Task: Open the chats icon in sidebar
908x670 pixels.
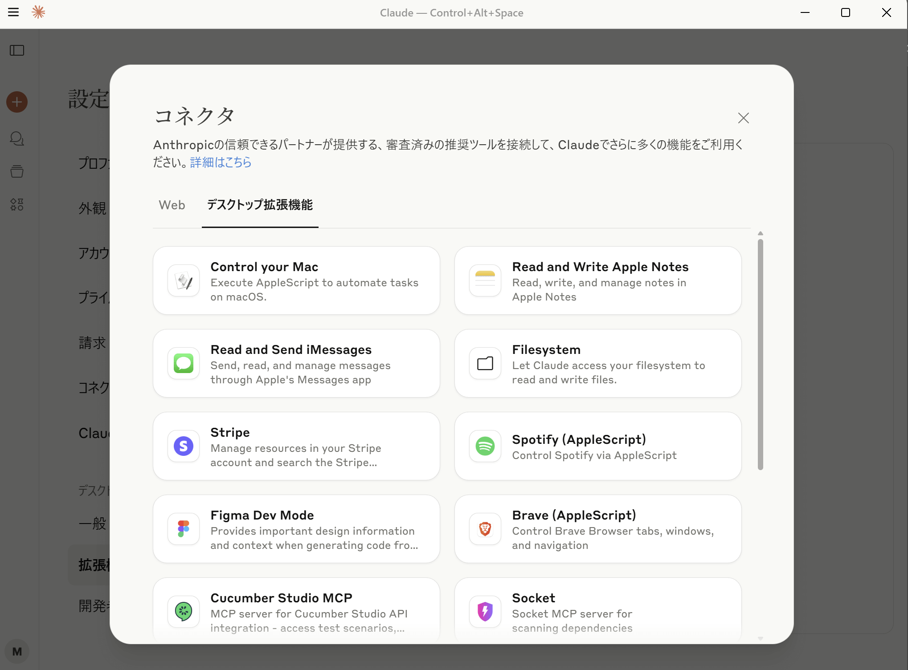Action: 17,138
